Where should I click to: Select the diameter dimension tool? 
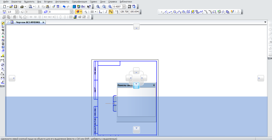tap(3, 65)
